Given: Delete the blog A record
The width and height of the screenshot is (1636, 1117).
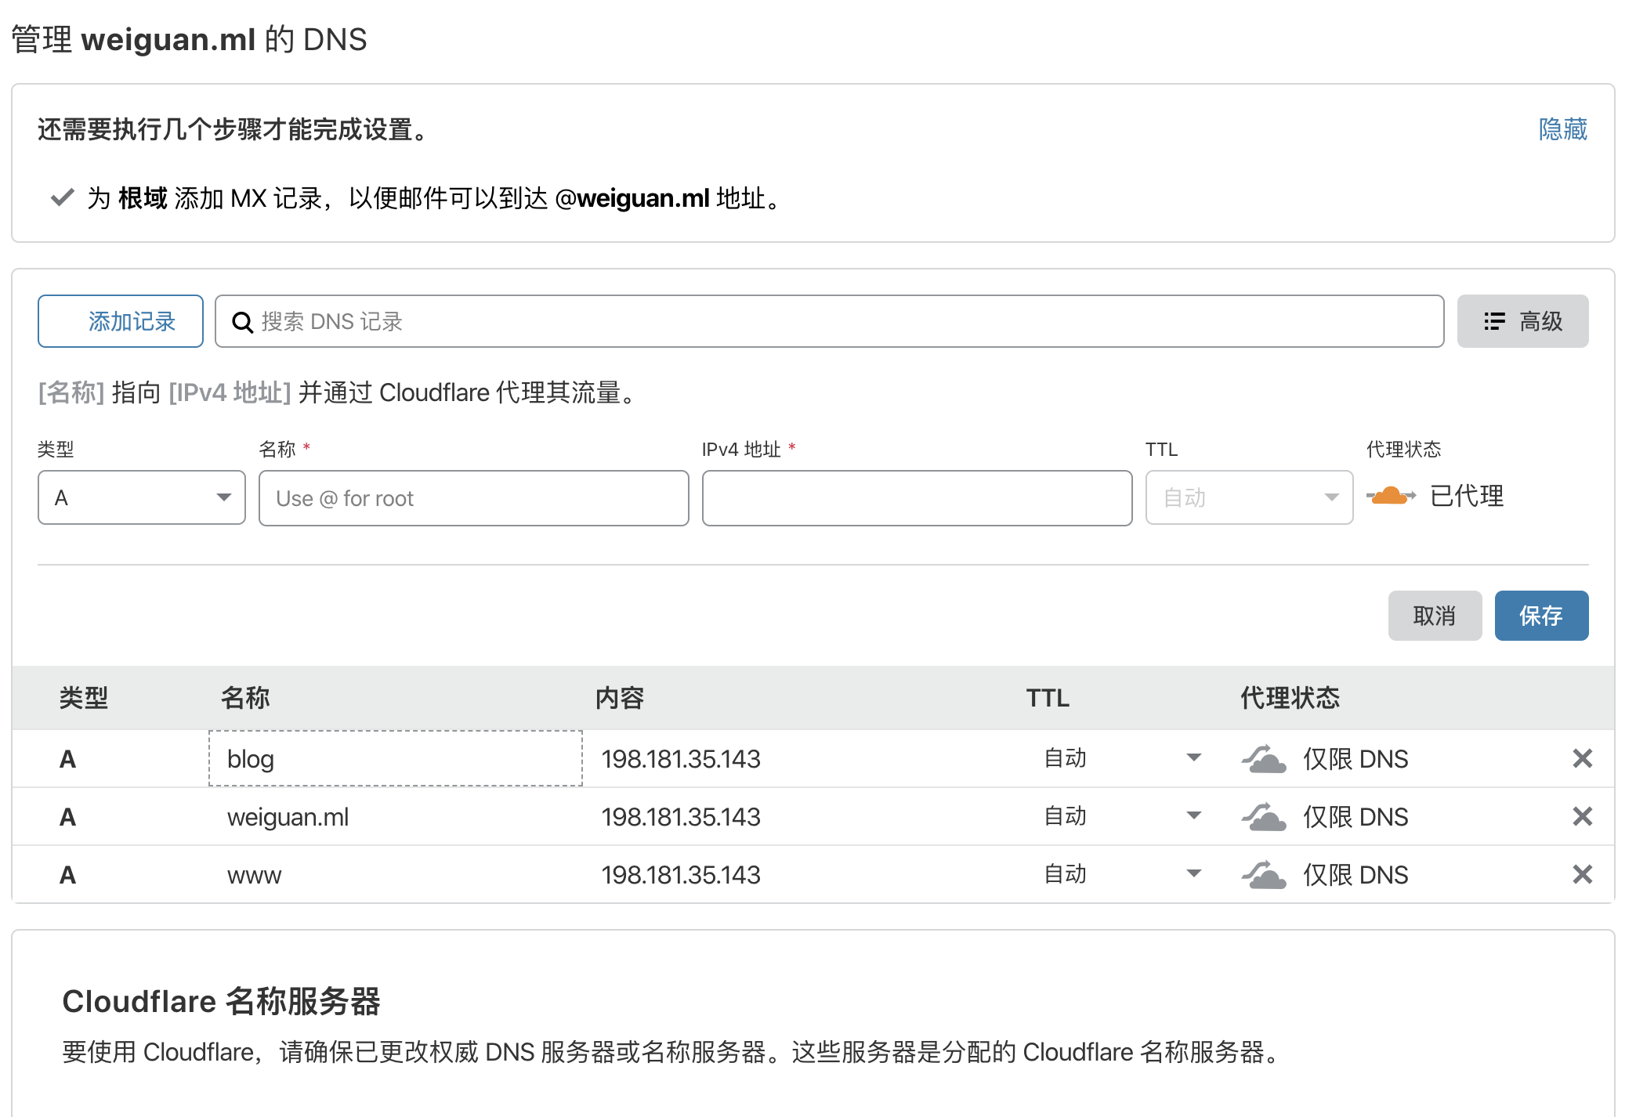Looking at the screenshot, I should (x=1582, y=758).
